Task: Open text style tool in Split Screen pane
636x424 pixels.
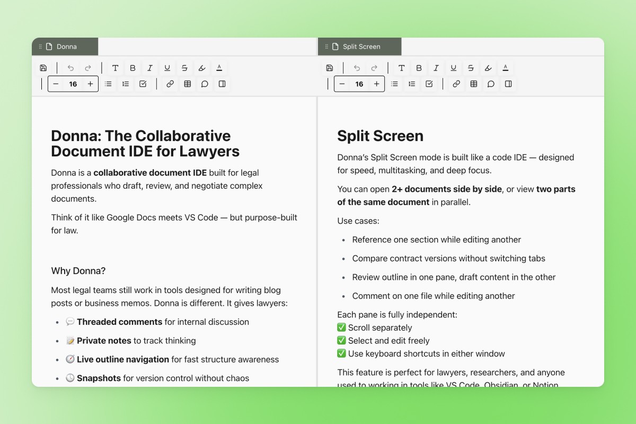Action: [401, 68]
